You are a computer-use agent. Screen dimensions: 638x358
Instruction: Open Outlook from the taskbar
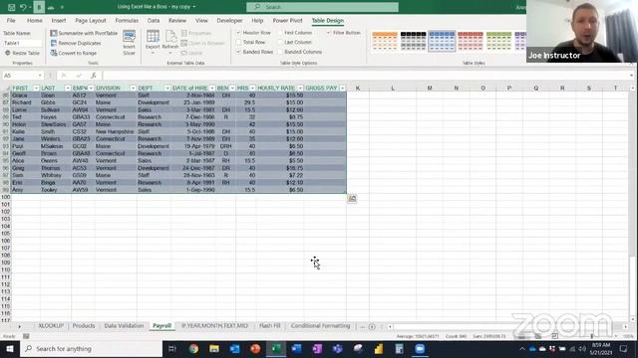(235, 349)
